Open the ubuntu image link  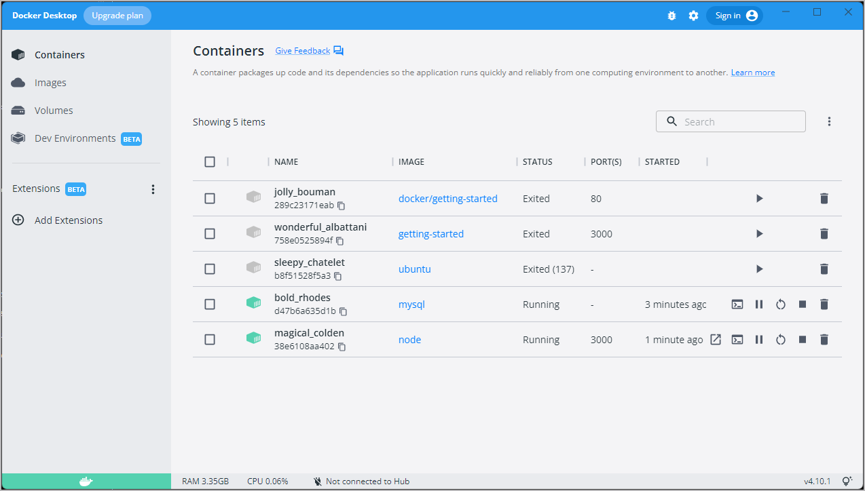pos(415,269)
